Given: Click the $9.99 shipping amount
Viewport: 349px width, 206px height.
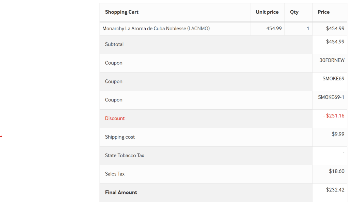Looking at the screenshot, I should pos(338,134).
